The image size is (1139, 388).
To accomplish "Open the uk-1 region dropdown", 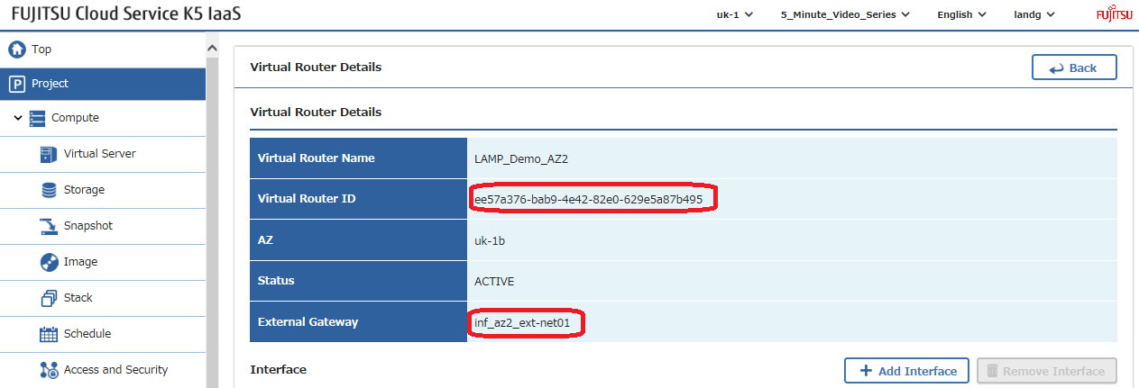I will 734,14.
